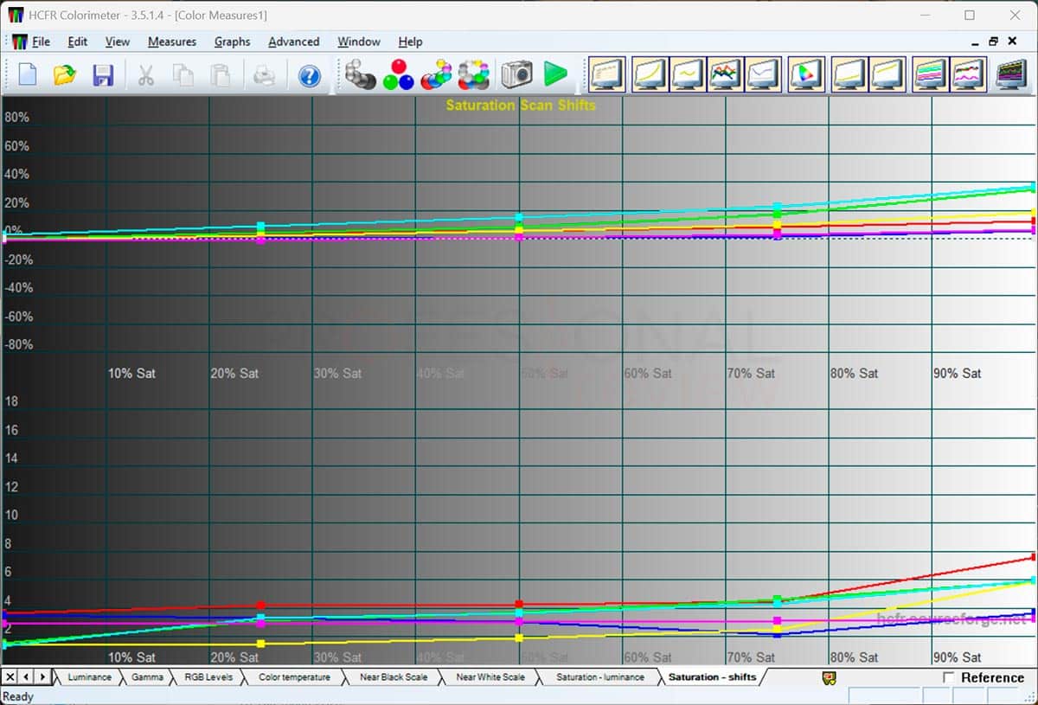Open a file using the yellow folder icon

65,75
